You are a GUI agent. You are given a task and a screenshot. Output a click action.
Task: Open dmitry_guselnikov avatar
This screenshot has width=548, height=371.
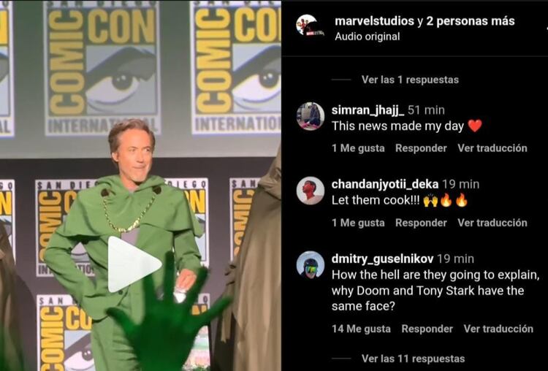(311, 265)
